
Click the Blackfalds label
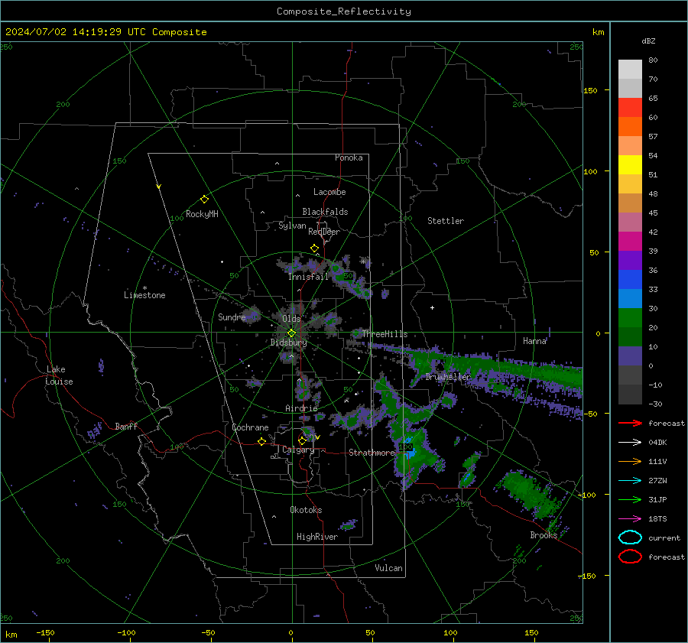pos(325,212)
